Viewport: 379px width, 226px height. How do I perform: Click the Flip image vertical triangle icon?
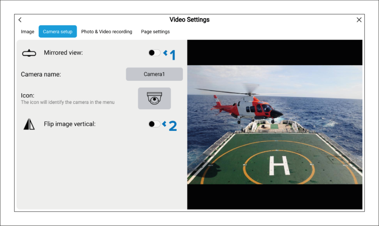tap(29, 124)
